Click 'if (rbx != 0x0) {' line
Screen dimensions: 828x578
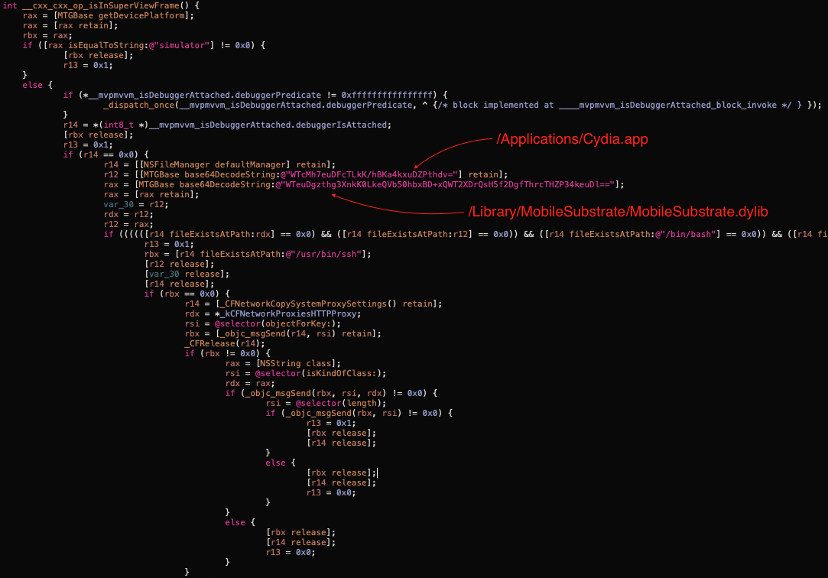pos(228,354)
